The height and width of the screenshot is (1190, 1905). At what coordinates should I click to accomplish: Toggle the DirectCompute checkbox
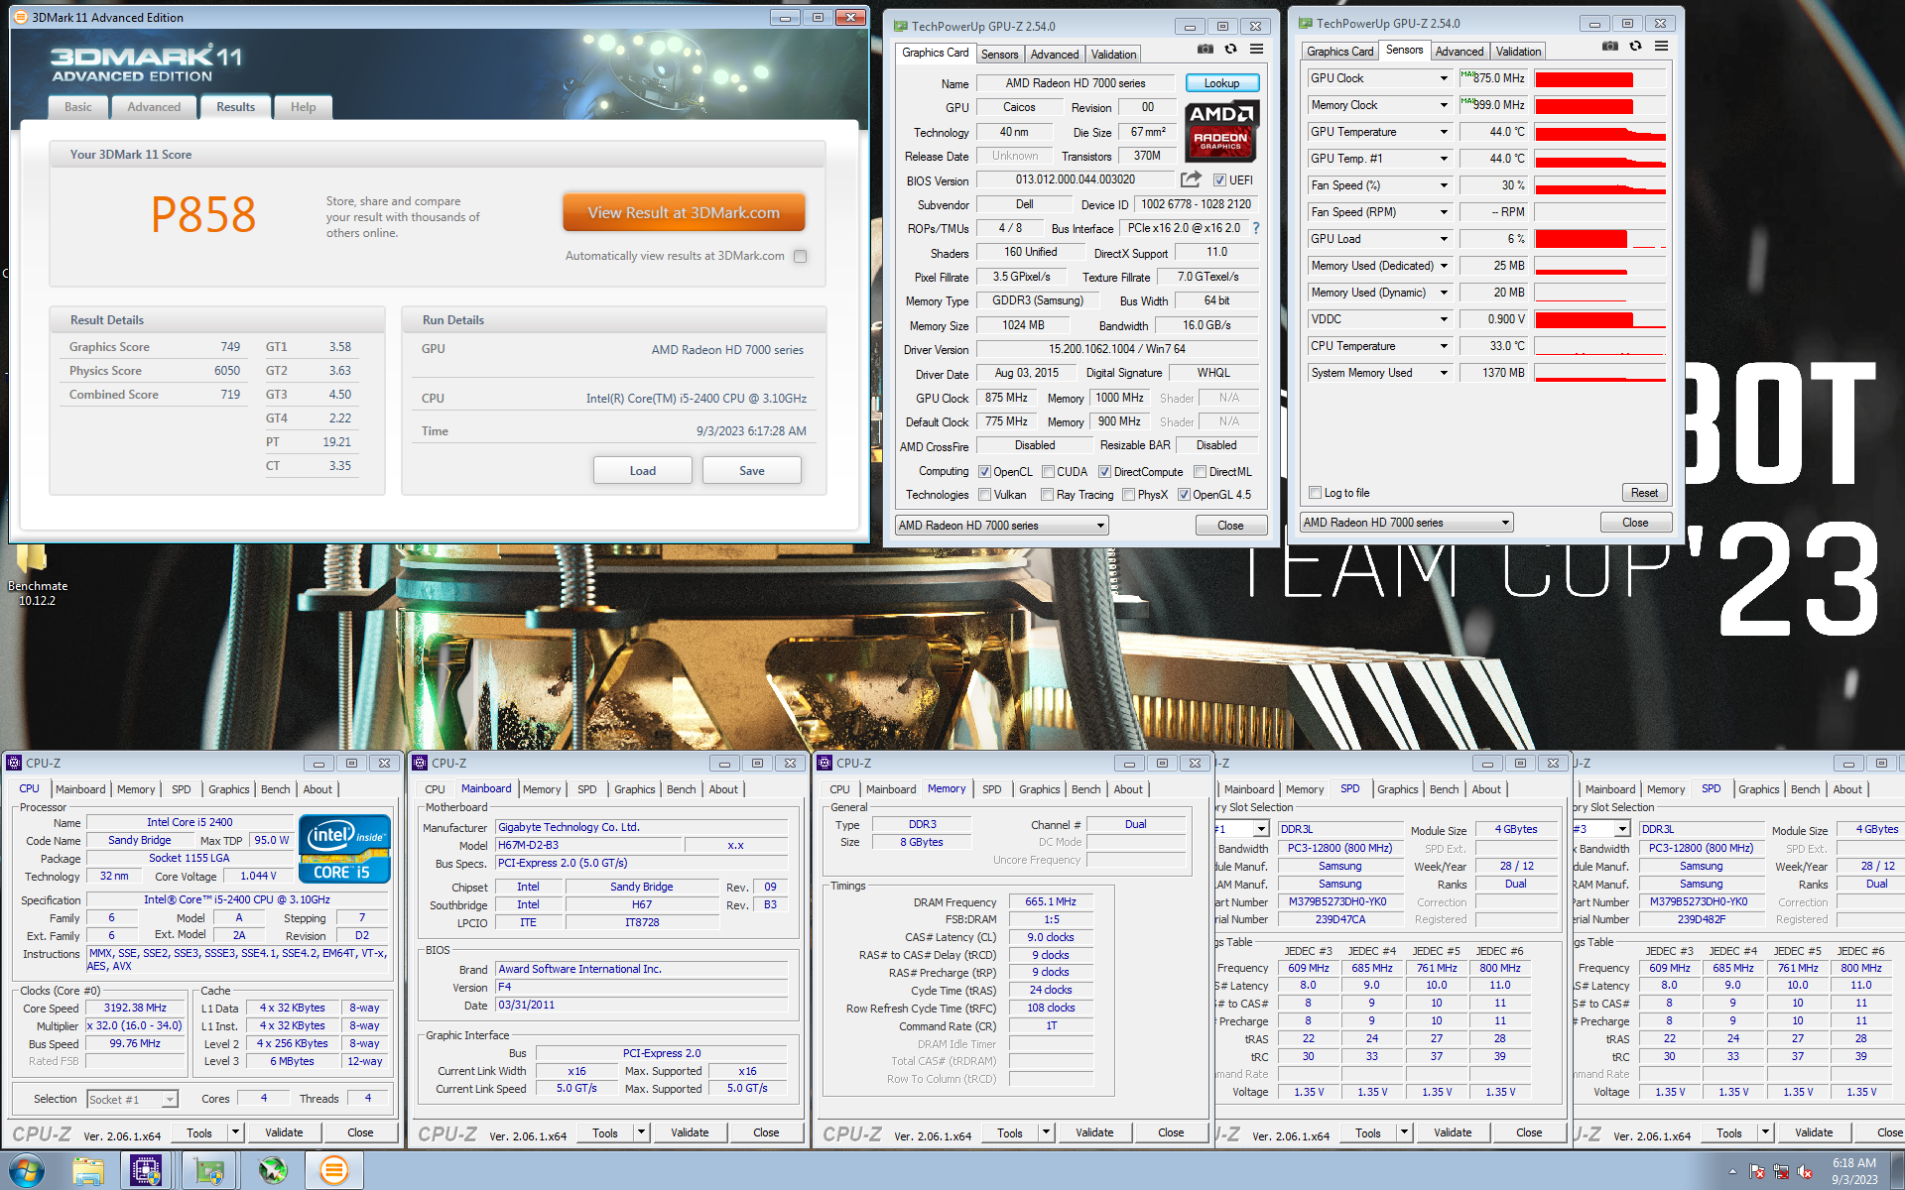pyautogui.click(x=1104, y=472)
